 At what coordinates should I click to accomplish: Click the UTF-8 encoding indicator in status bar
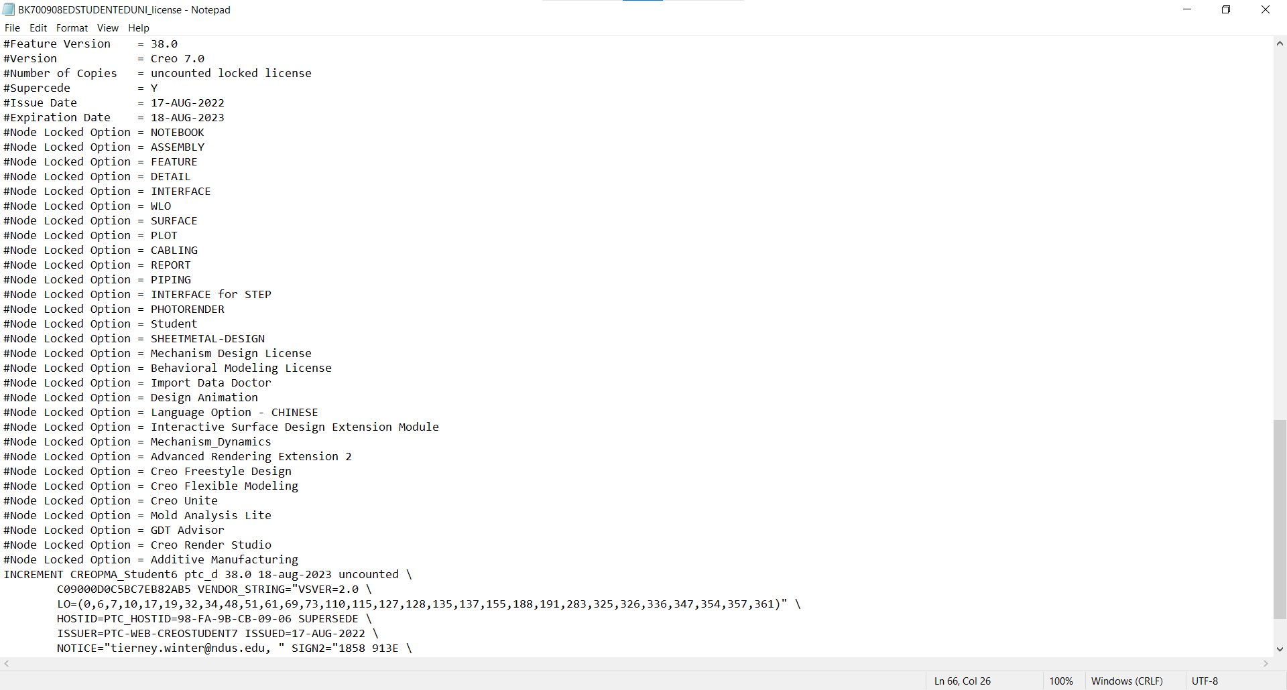coord(1205,681)
